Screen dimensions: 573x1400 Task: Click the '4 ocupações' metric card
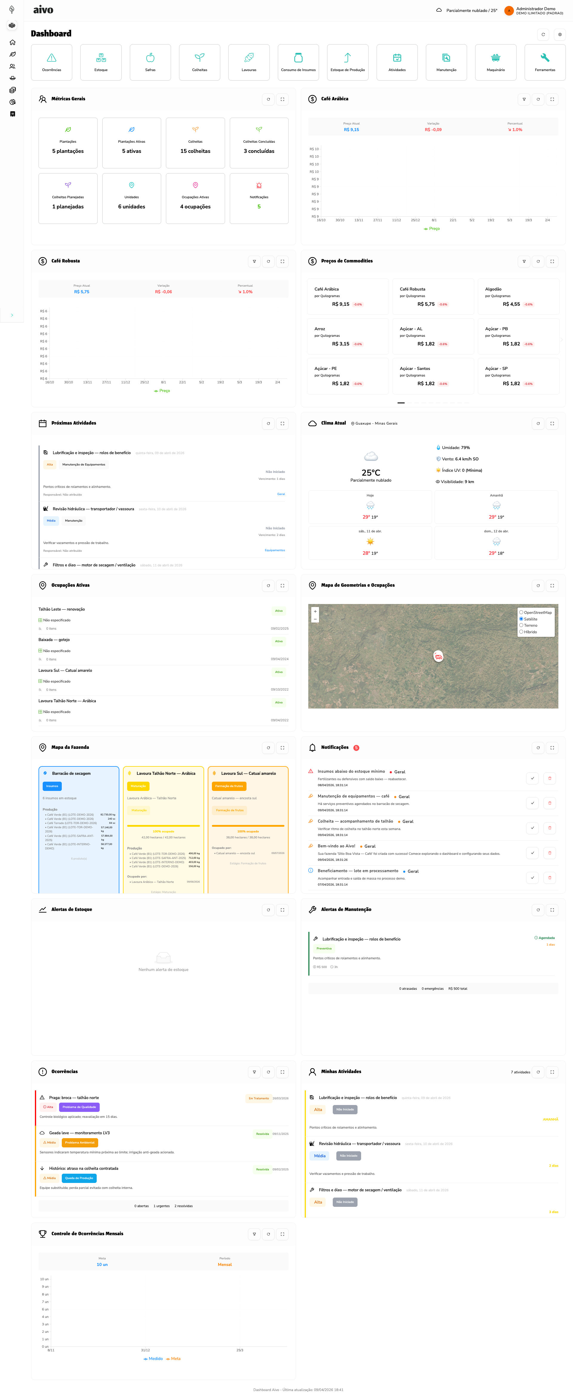point(195,198)
